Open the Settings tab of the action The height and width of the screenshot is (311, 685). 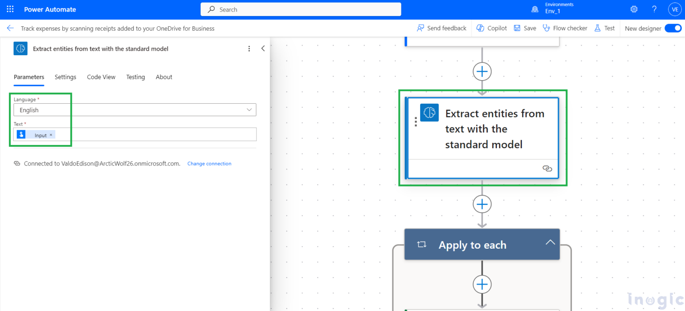click(65, 77)
